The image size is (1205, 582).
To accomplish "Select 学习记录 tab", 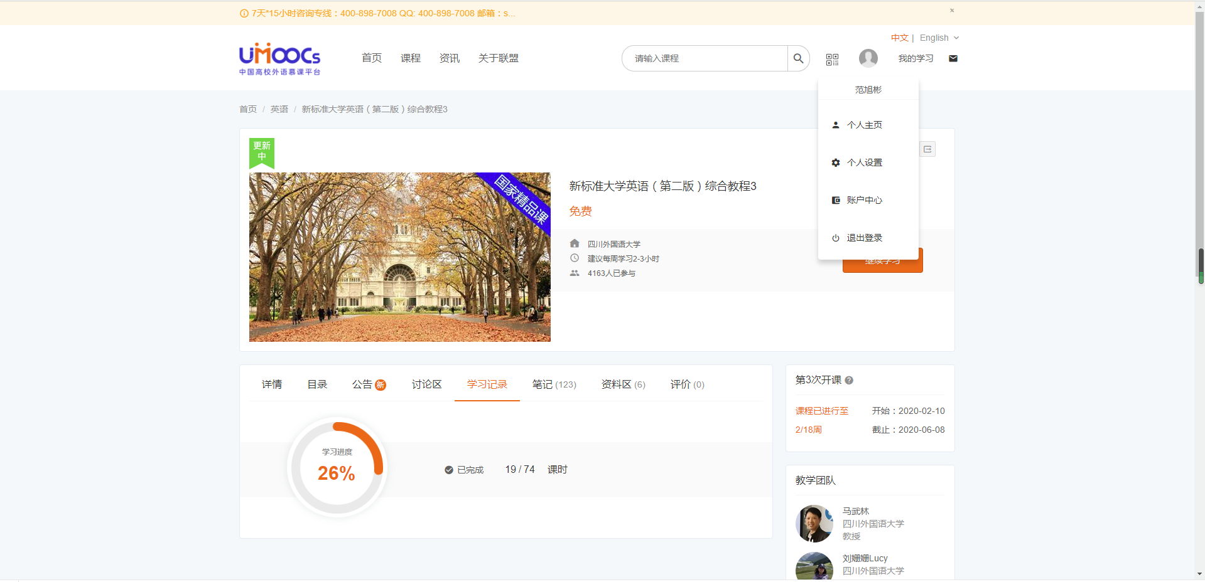I will 487,384.
